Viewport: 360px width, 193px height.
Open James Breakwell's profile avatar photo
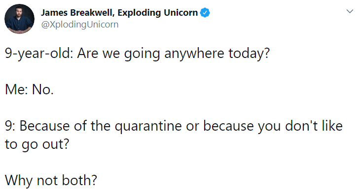point(20,19)
